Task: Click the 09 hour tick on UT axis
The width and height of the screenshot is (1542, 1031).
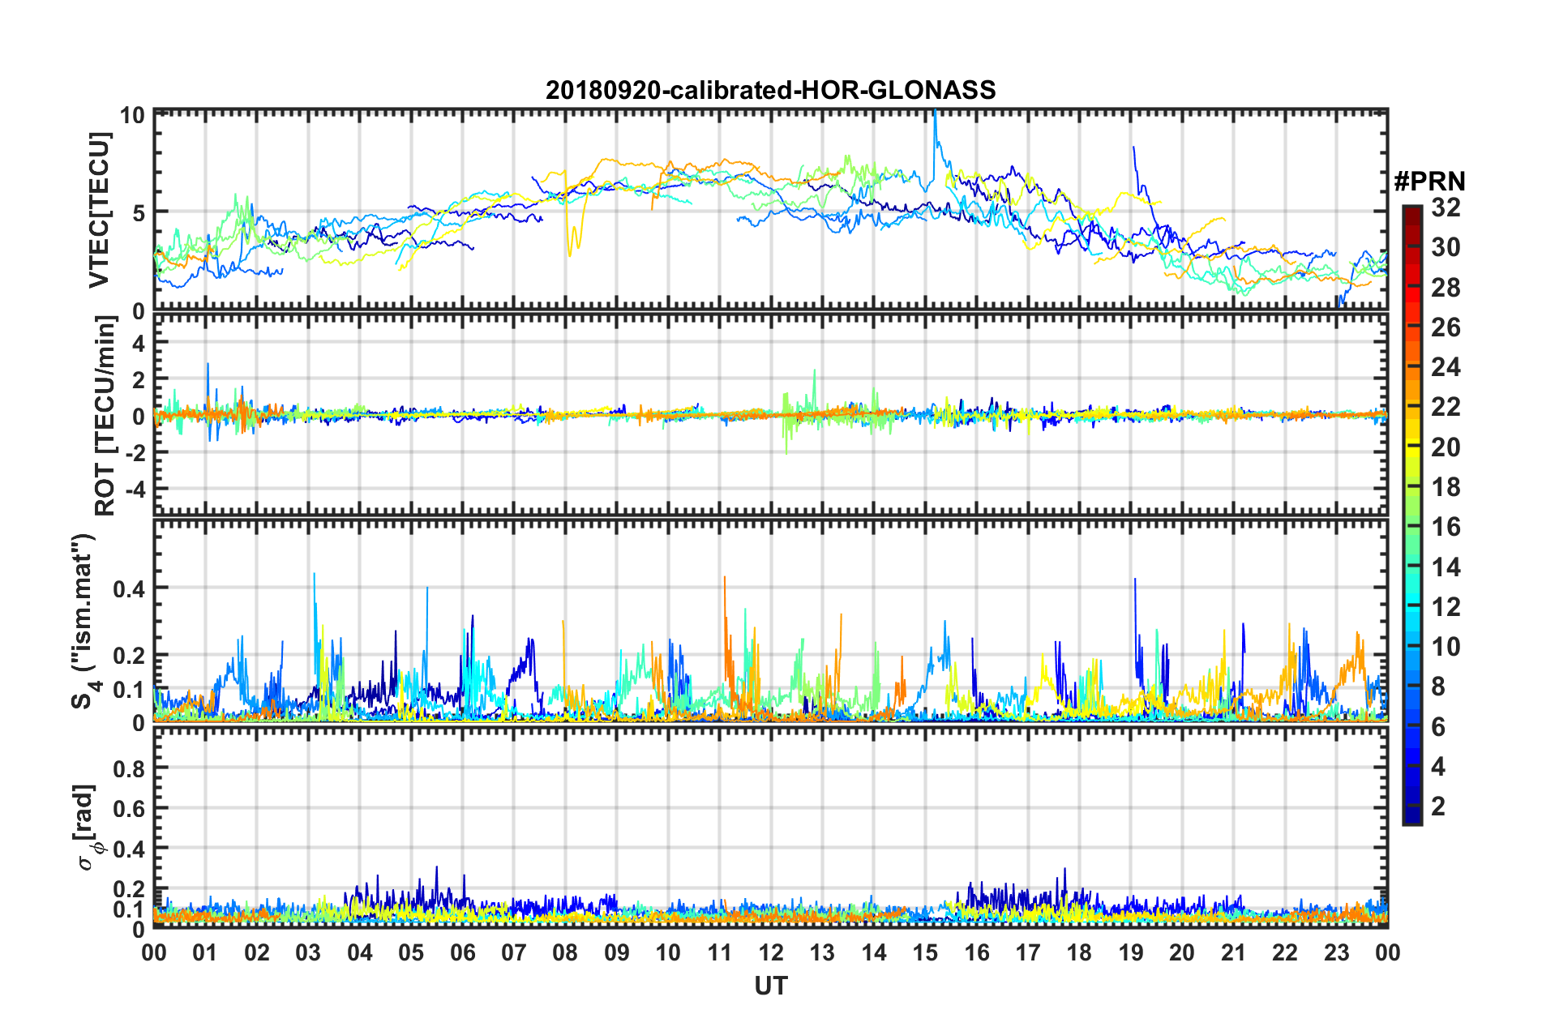Action: (617, 952)
